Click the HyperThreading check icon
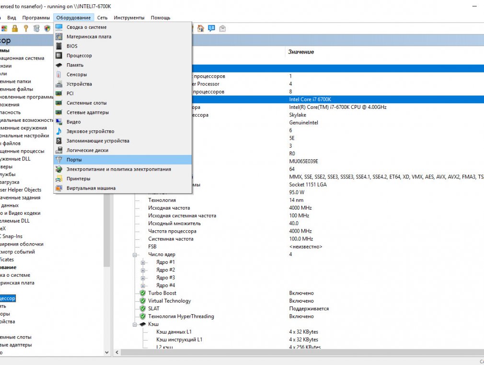The image size is (484, 365). tap(143, 316)
